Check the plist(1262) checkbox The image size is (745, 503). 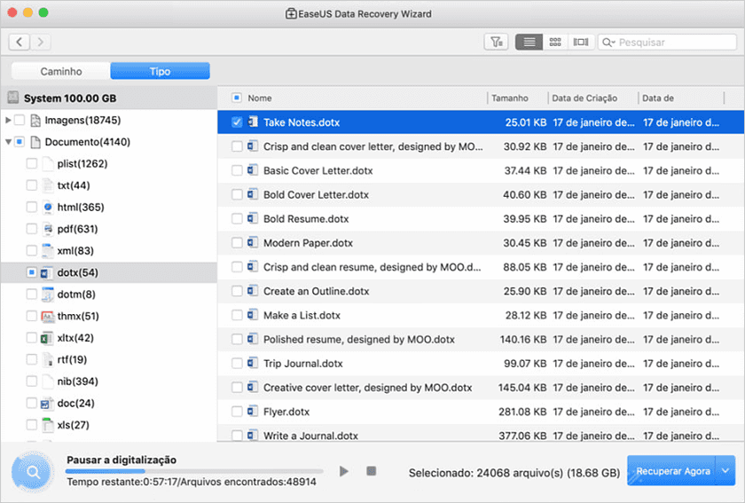tap(31, 163)
